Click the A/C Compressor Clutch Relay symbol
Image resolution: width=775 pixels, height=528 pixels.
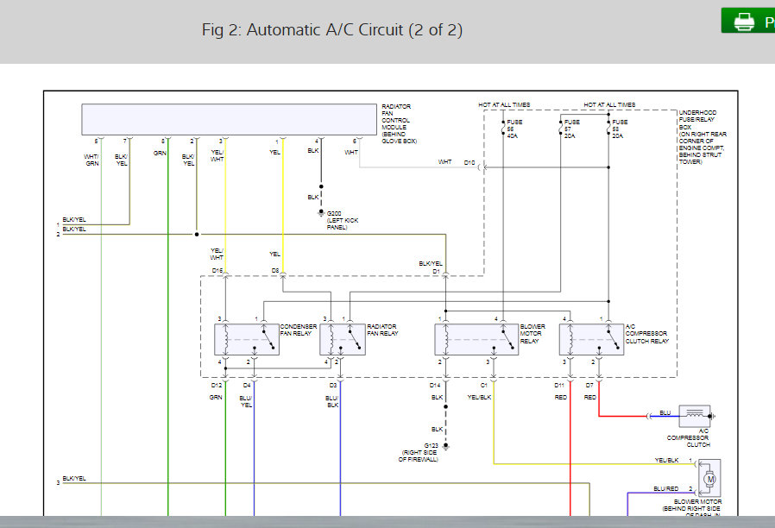pos(591,339)
